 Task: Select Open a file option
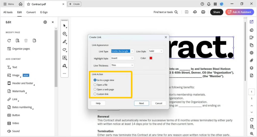100,85
